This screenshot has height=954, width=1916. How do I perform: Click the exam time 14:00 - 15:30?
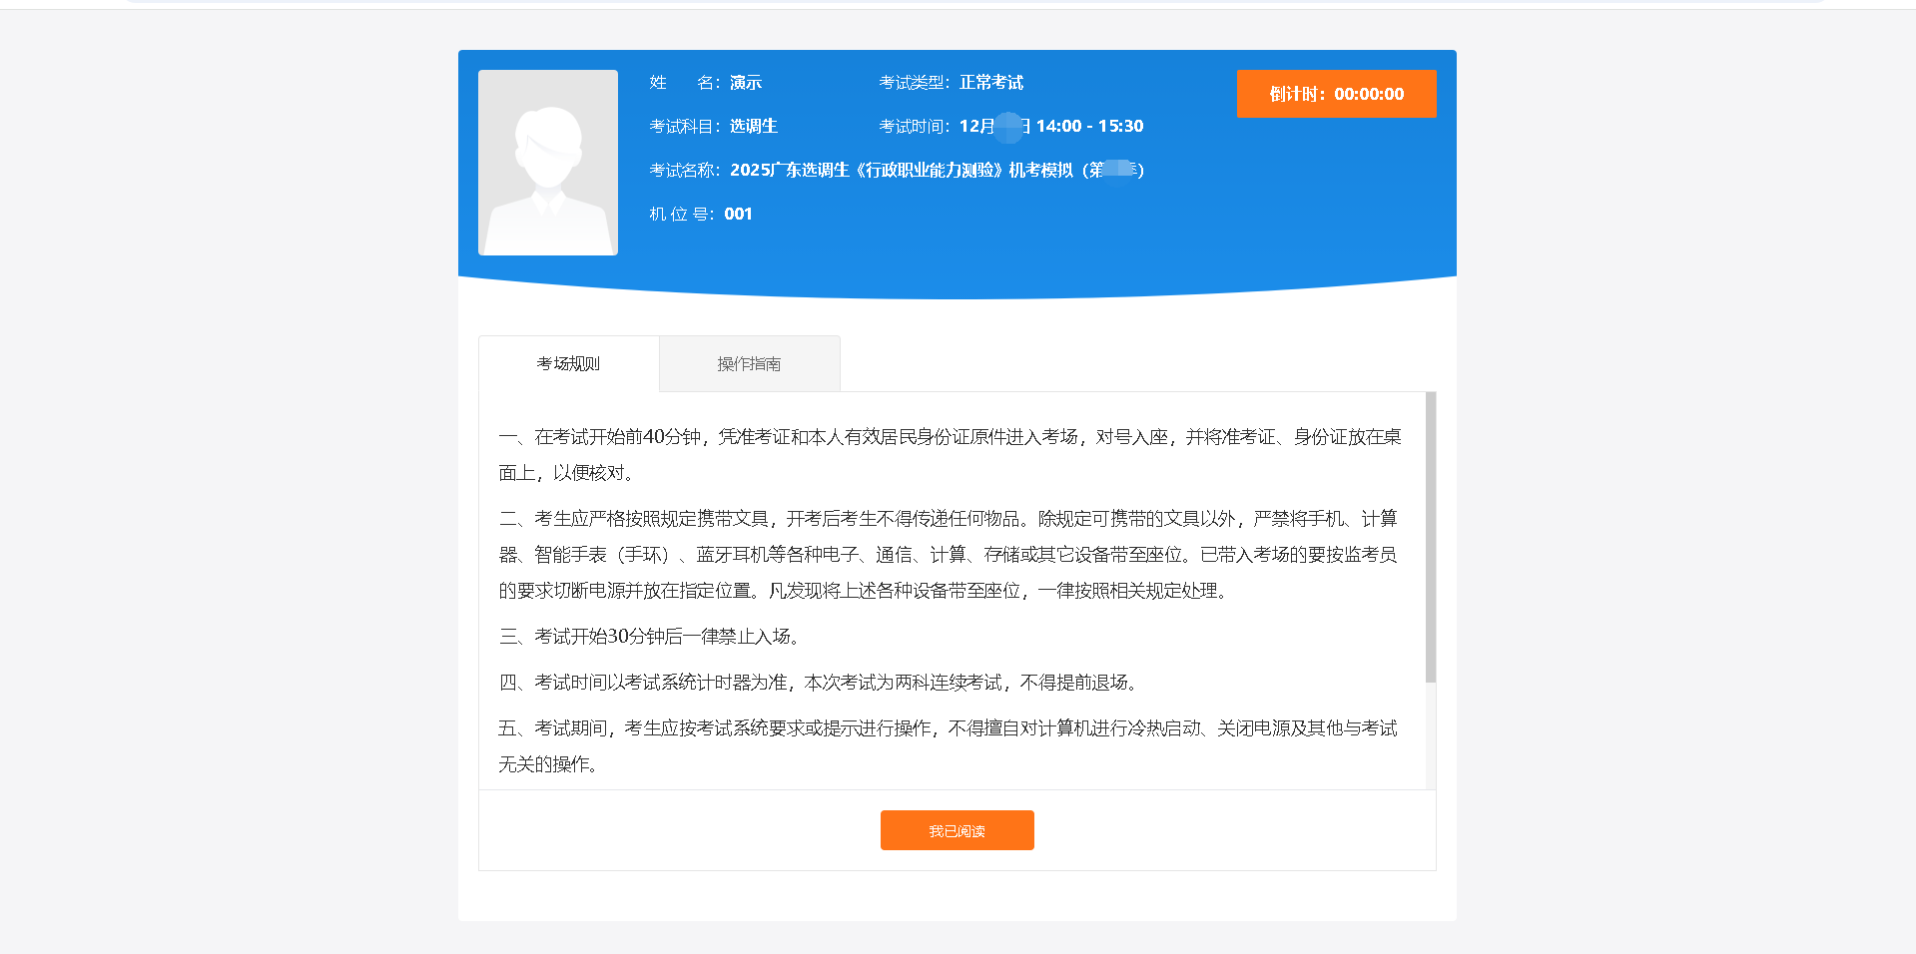(x=1089, y=126)
